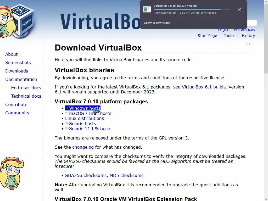Click the page width toggle arrow icon
The height and width of the screenshot is (201, 268).
point(248,44)
